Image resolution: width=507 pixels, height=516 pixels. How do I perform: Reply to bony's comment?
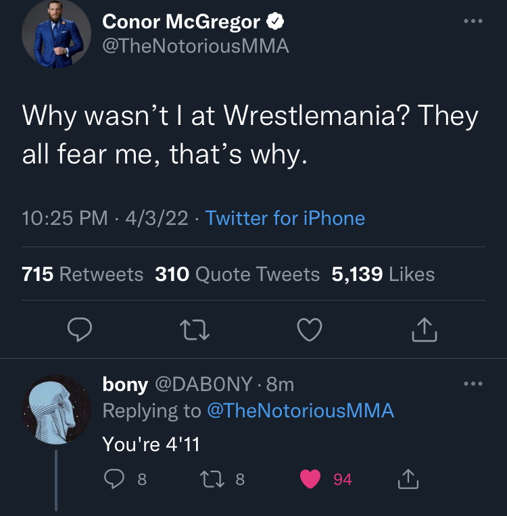tap(114, 480)
